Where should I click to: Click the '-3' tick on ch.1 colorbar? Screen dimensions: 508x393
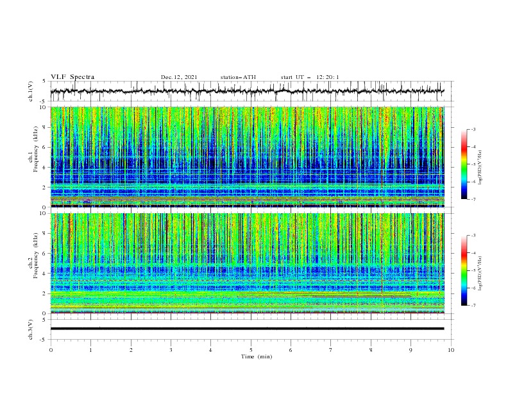tap(473, 129)
